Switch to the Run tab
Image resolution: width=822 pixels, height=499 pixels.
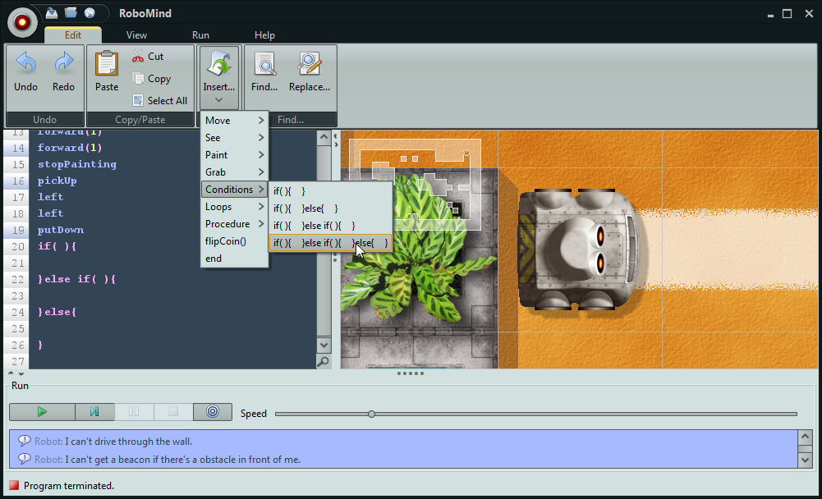(x=200, y=35)
